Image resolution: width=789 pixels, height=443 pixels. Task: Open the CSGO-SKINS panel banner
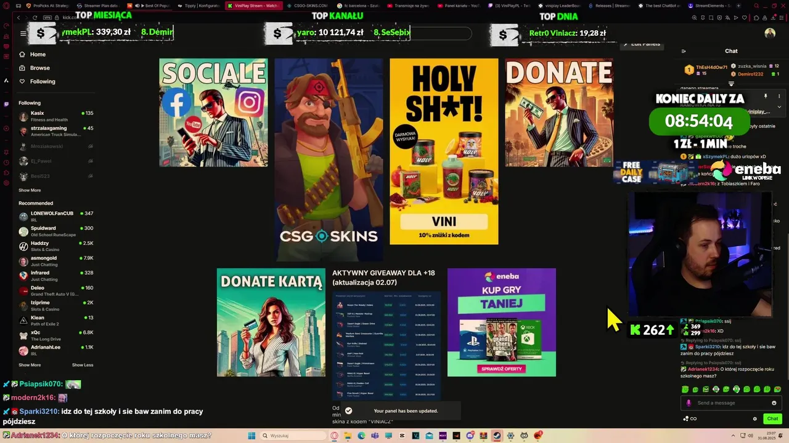(329, 160)
